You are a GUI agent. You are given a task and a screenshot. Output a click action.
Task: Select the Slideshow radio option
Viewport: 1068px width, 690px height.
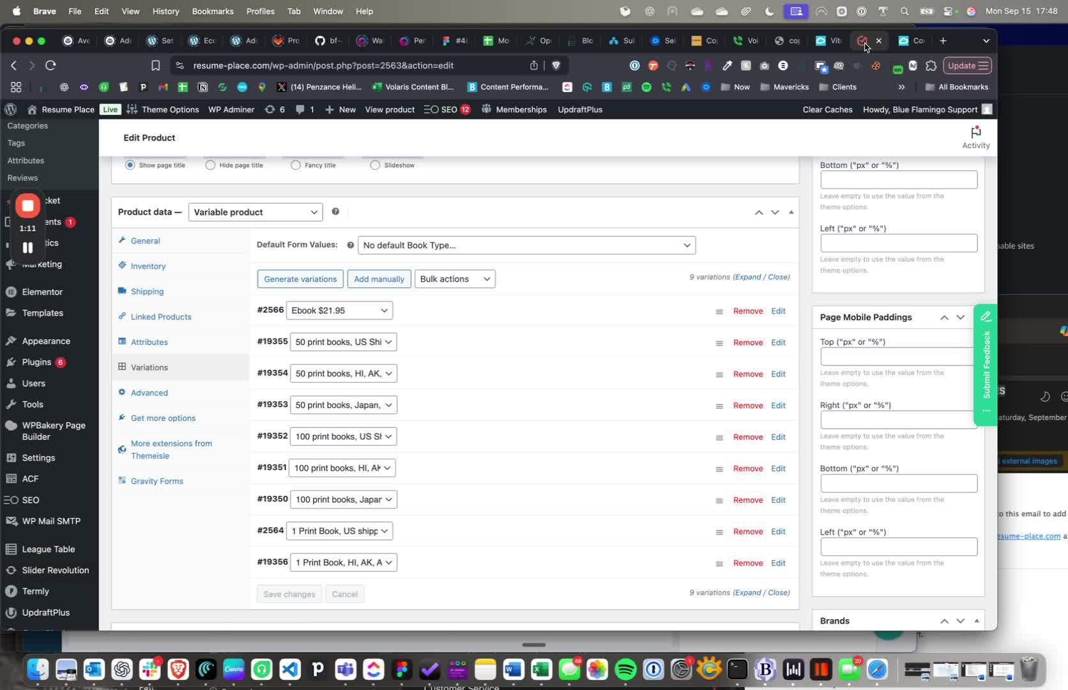point(375,165)
